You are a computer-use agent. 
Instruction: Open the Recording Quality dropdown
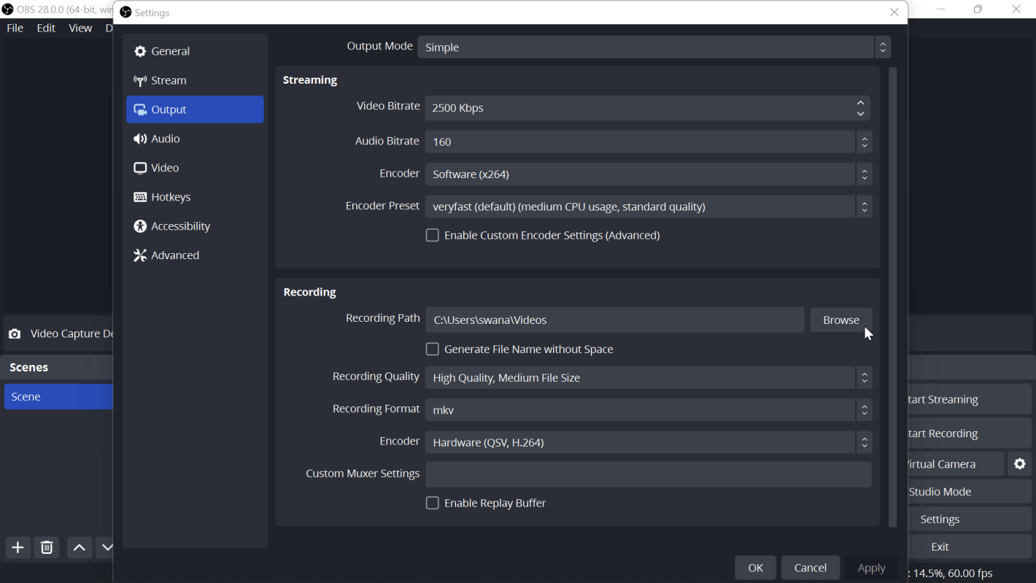864,377
